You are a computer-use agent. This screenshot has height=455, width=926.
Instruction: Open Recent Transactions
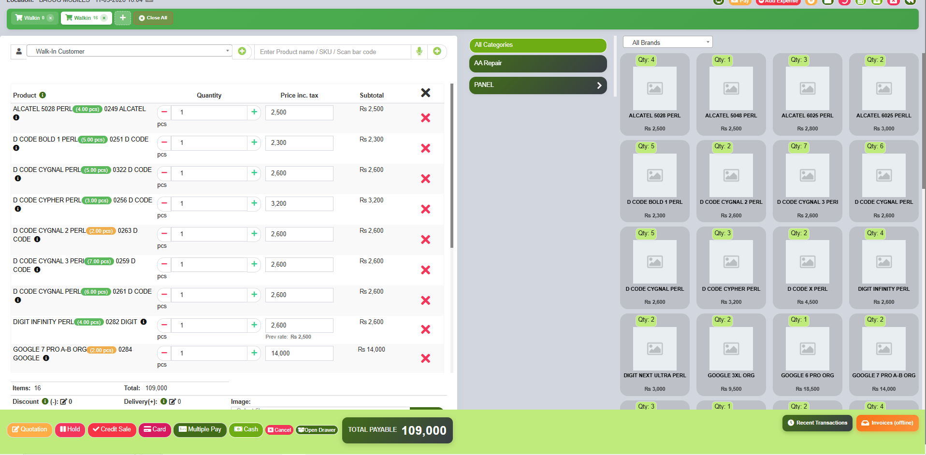click(x=817, y=423)
